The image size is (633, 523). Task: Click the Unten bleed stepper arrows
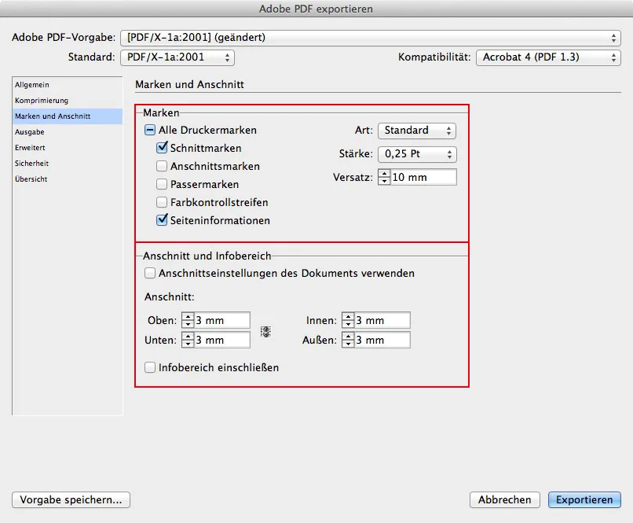pyautogui.click(x=188, y=340)
